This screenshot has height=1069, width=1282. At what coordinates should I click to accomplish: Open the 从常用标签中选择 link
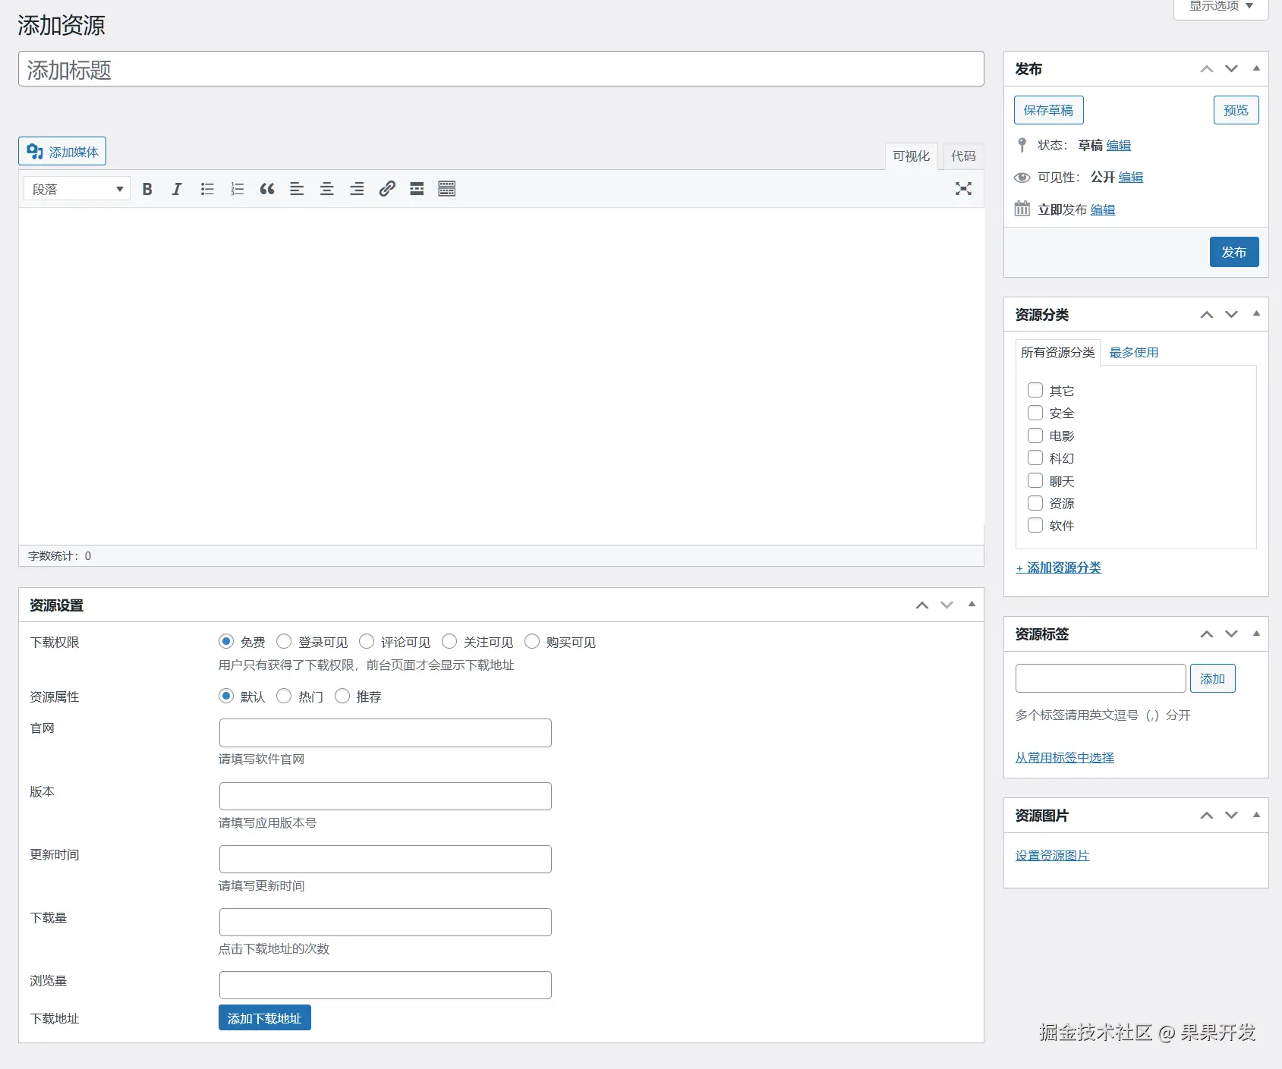1064,757
